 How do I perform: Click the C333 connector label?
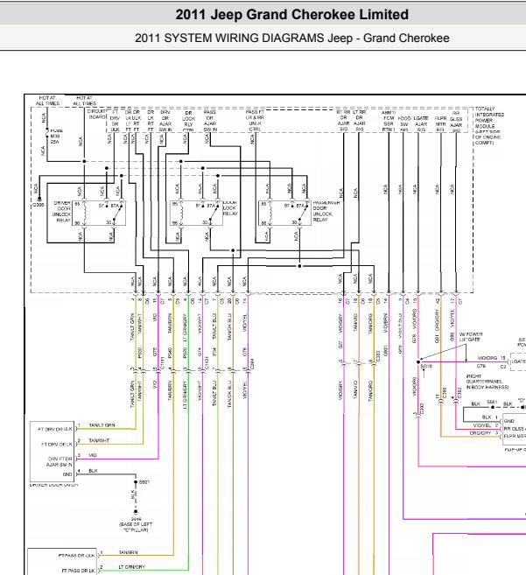pos(379,356)
